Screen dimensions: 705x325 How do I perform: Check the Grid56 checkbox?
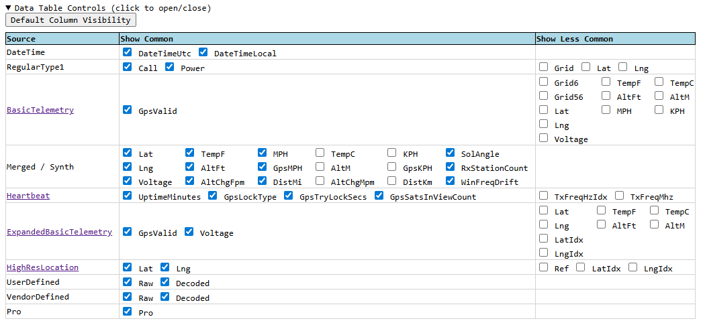pyautogui.click(x=544, y=96)
